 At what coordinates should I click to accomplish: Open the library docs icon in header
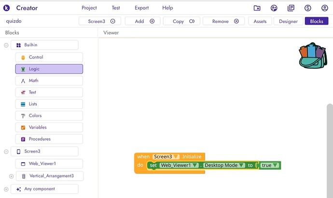tap(291, 8)
